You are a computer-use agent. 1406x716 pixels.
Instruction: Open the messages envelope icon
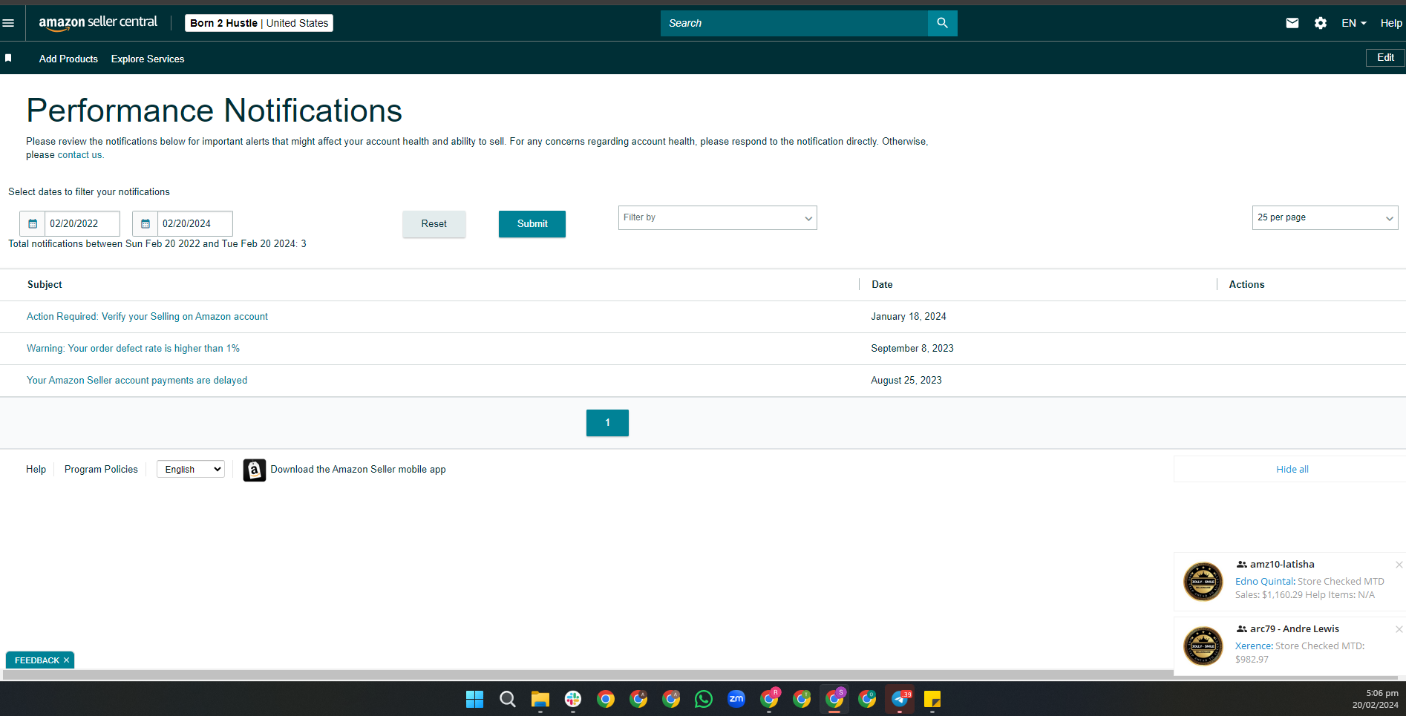[1292, 23]
